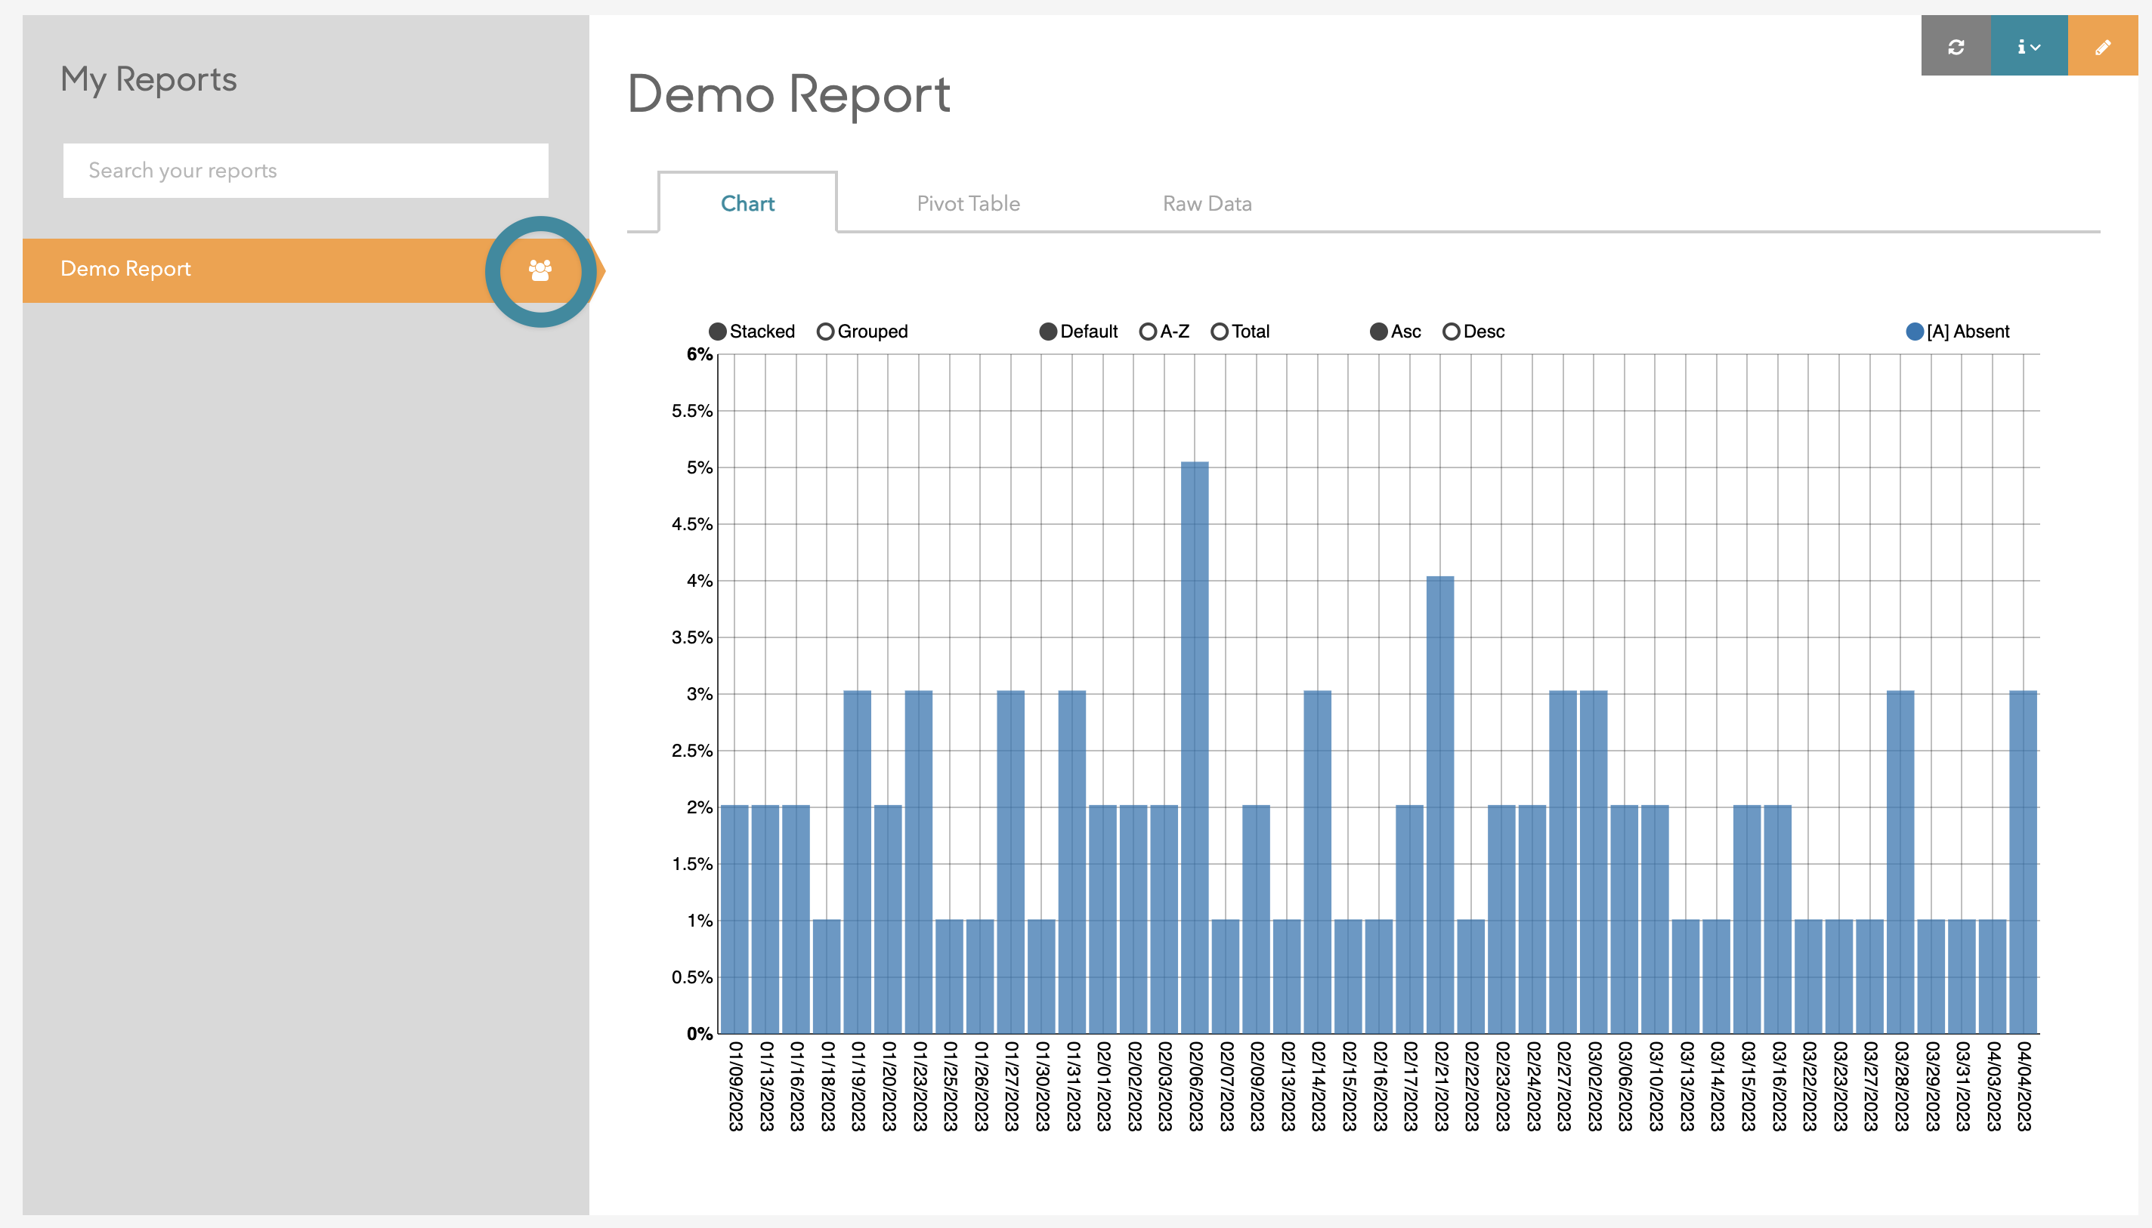Image resolution: width=2152 pixels, height=1228 pixels.
Task: Select Default sort order
Action: coord(1048,332)
